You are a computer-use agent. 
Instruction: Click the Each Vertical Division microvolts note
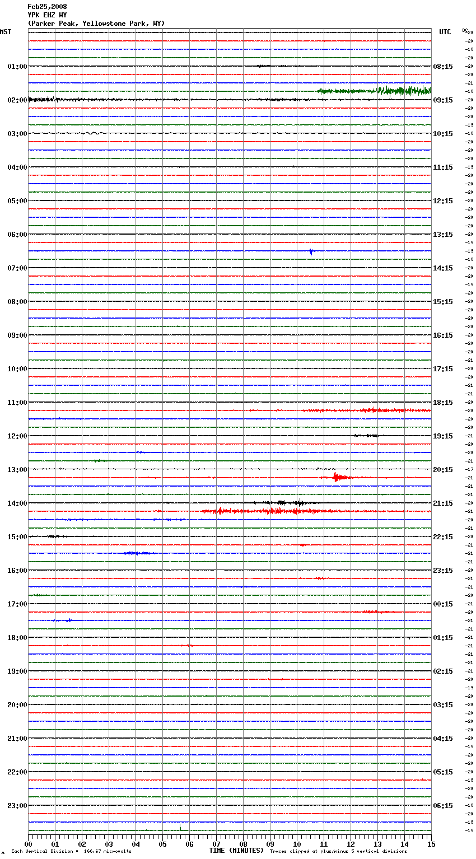tap(71, 852)
